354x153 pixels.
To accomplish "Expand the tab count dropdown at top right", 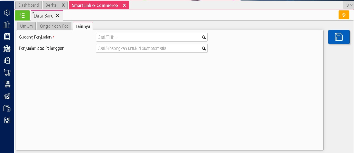I will click(x=349, y=5).
